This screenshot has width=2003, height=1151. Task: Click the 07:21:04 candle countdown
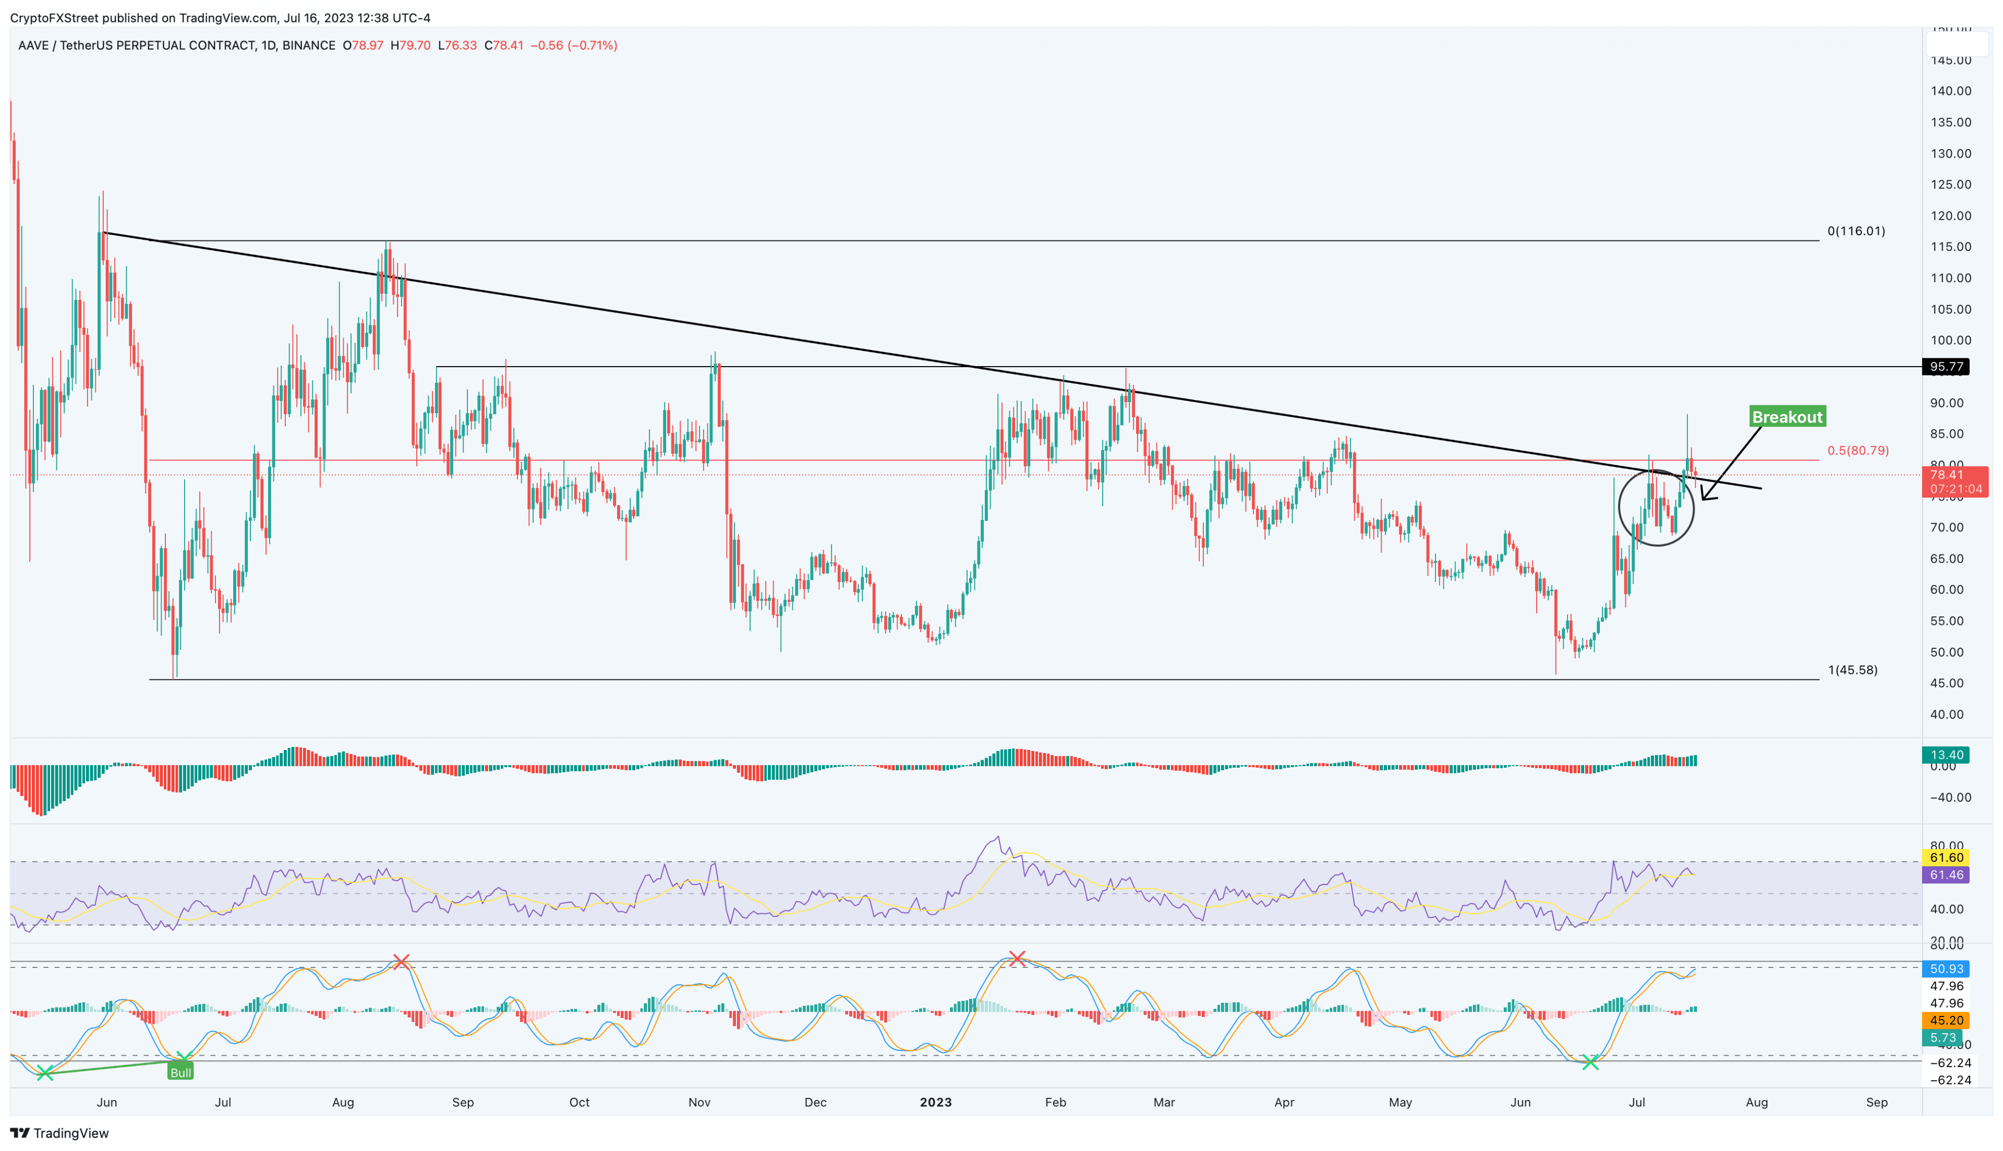point(1956,489)
